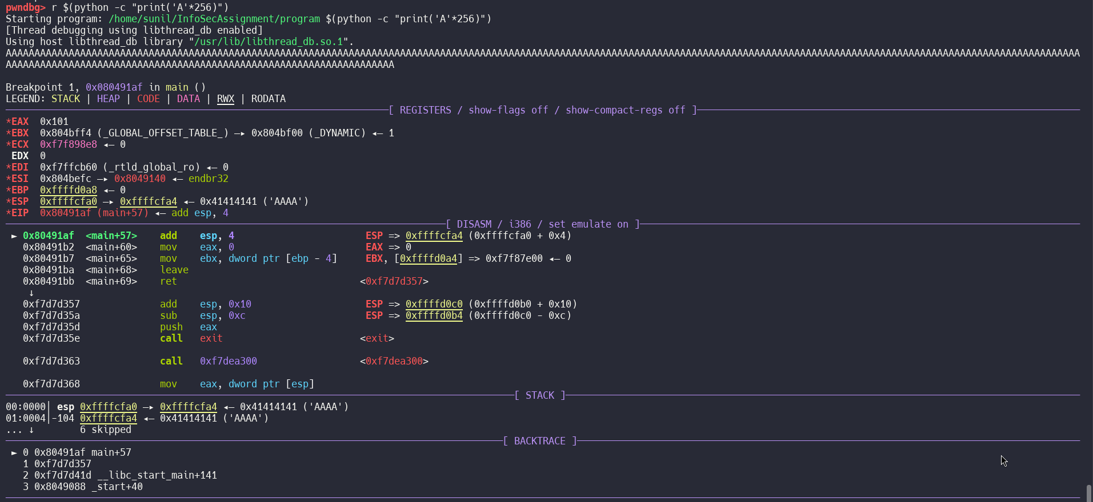Click the EDX register name
Screen dimensions: 1093x502
point(20,156)
